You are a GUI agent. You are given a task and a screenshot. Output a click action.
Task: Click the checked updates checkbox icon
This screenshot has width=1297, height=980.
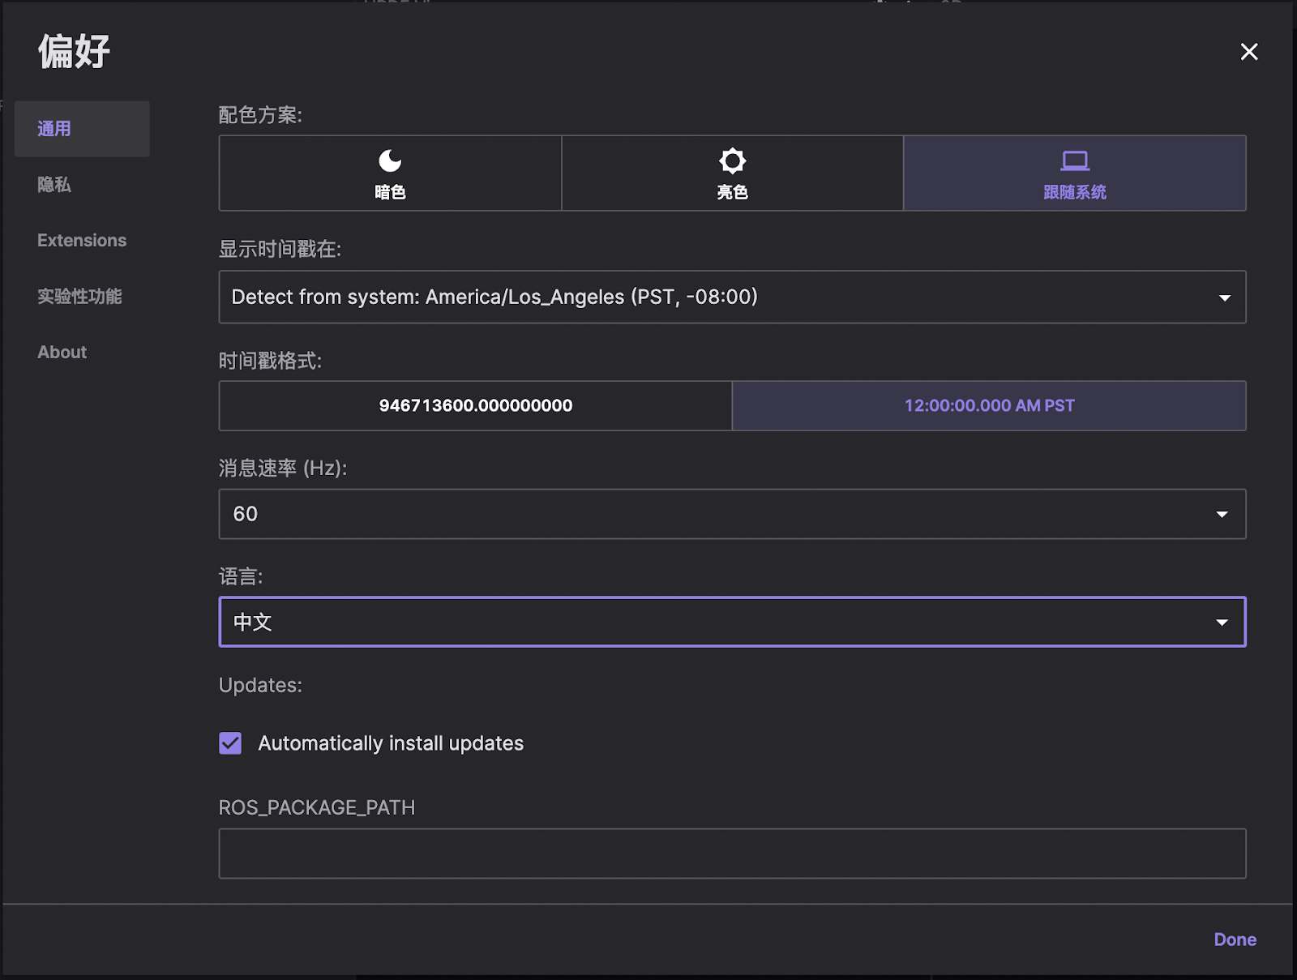[x=229, y=742]
